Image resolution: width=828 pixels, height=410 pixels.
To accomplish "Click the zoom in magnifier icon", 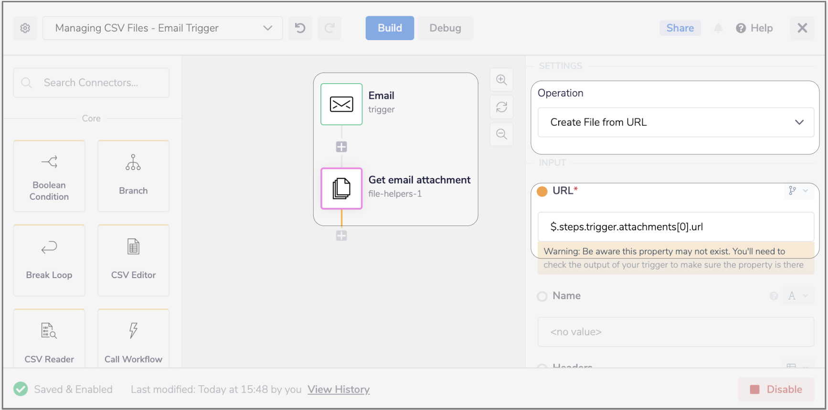I will (501, 80).
